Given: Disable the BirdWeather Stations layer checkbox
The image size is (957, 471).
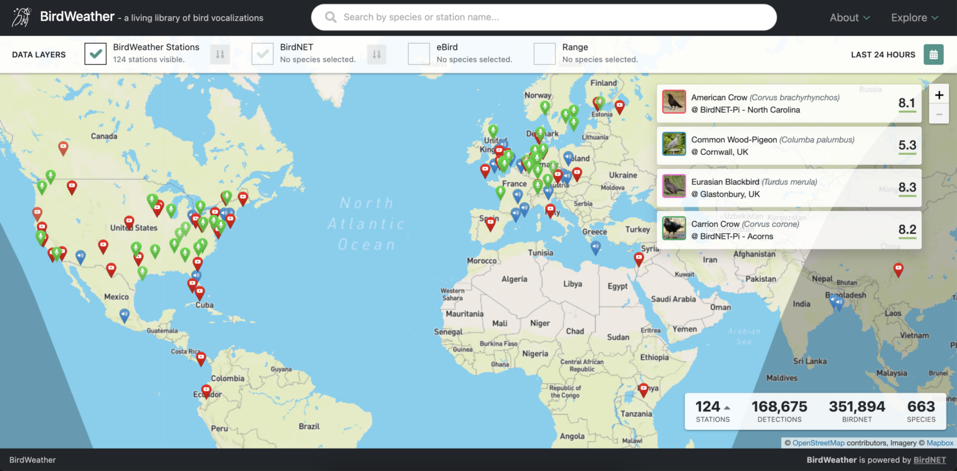Looking at the screenshot, I should [95, 54].
